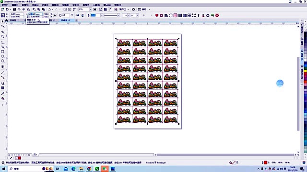Open the zoom level dropdown arrow

(x=91, y=10)
